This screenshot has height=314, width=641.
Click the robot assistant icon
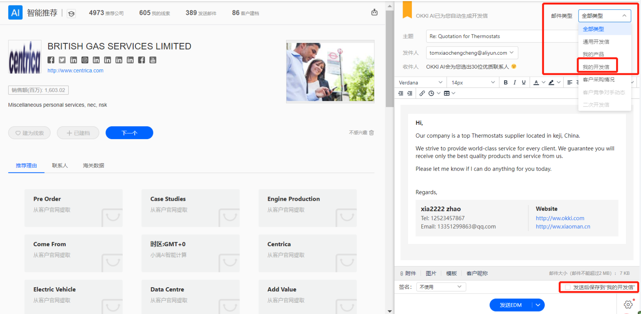coord(374,12)
